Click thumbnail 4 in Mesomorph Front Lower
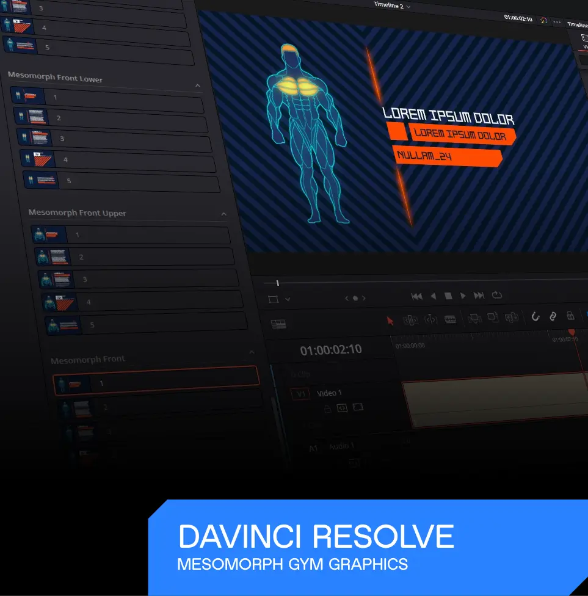Screen dimensions: 588x596 point(37,159)
